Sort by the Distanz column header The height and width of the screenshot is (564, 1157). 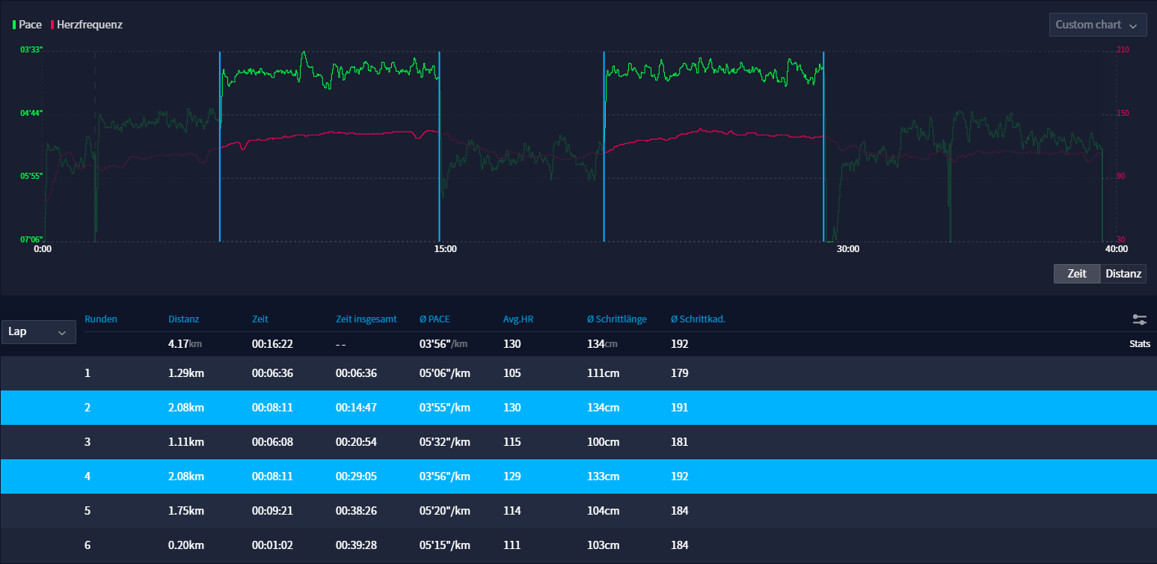point(184,319)
